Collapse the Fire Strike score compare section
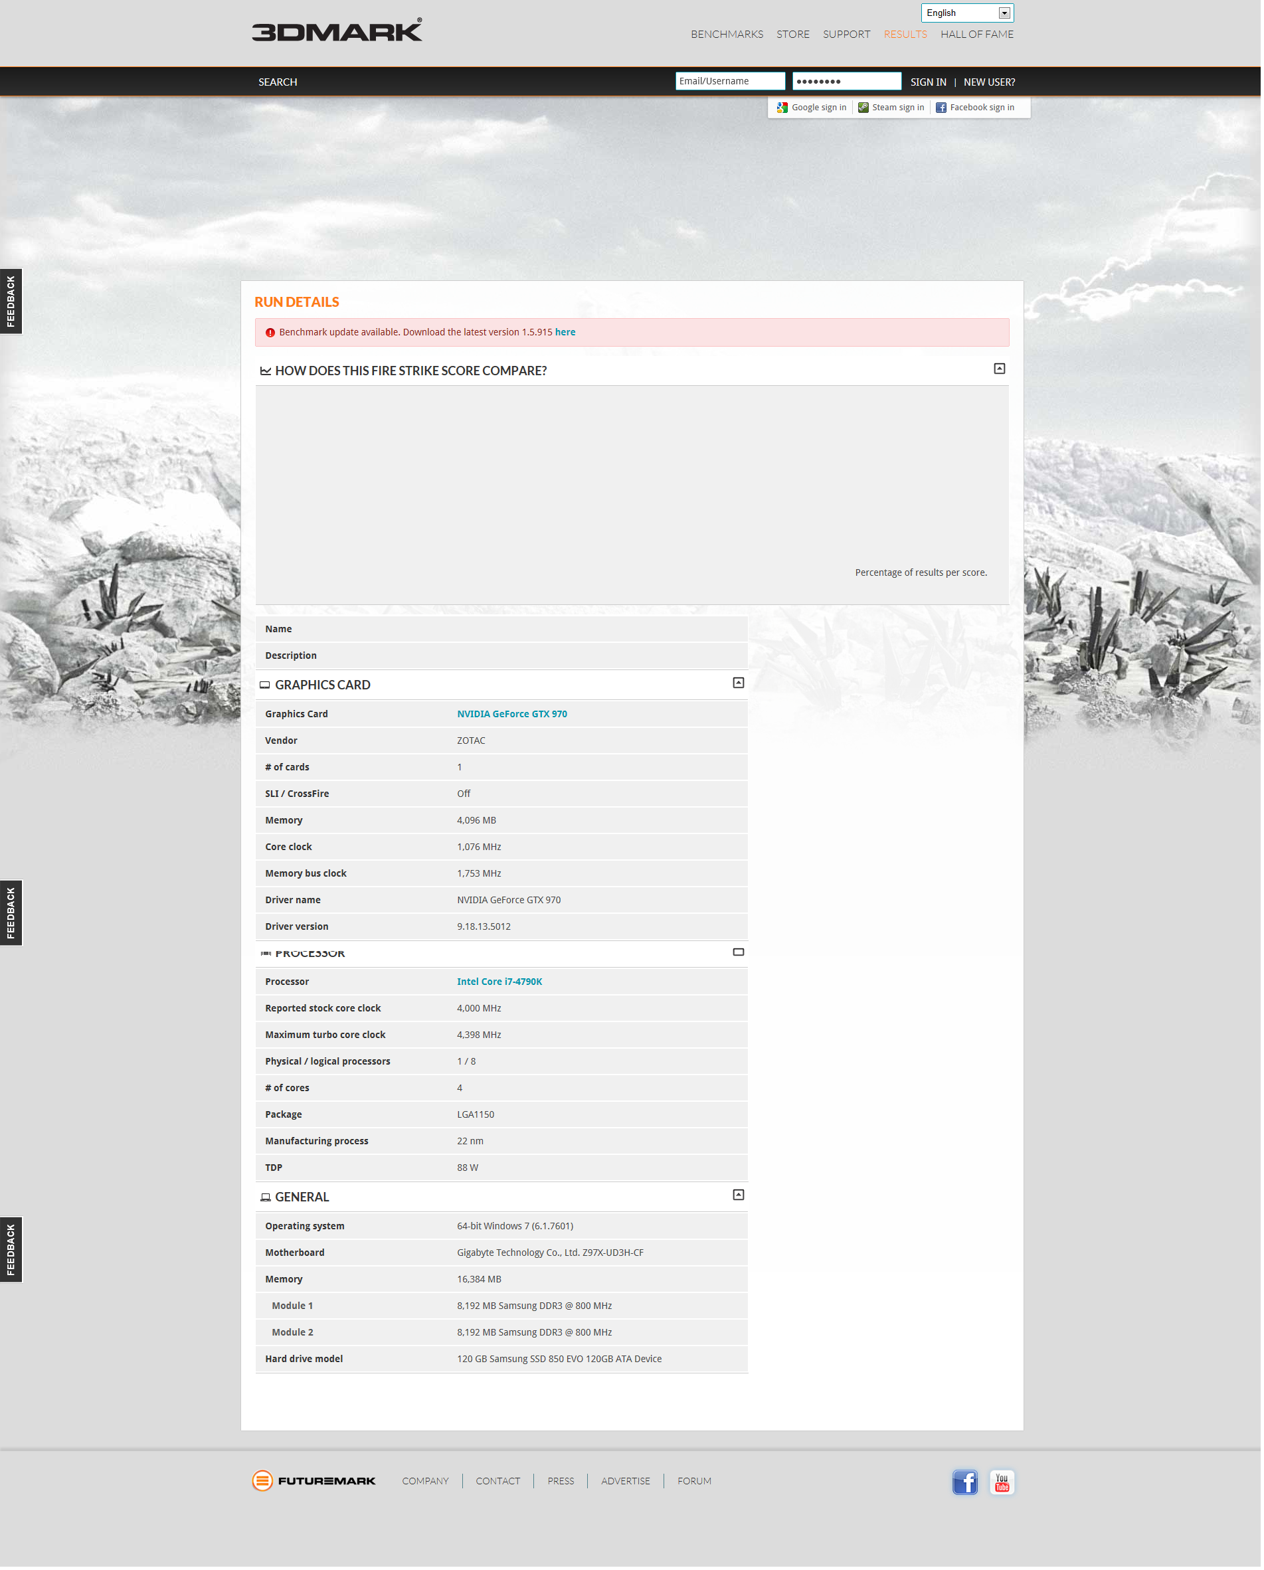This screenshot has width=1264, height=1570. [x=999, y=369]
